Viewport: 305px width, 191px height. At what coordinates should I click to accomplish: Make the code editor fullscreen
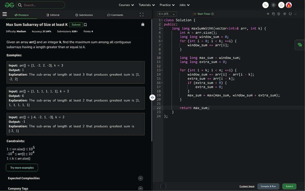click(296, 14)
